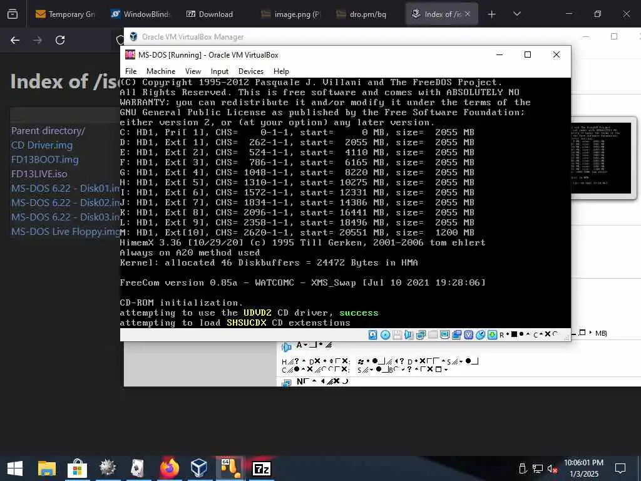
Task: Open the File menu in VM window
Action: click(131, 71)
